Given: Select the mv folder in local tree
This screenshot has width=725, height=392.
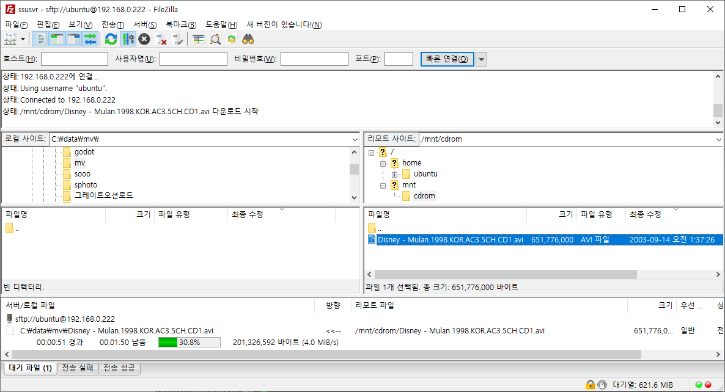Looking at the screenshot, I should coord(80,163).
